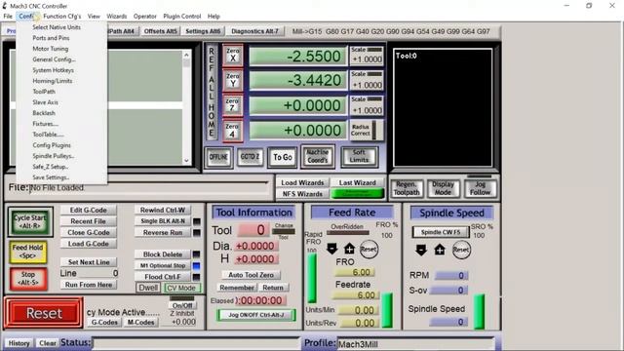This screenshot has height=351, width=624.
Task: Click the Stop Alt-S button
Action: point(28,278)
